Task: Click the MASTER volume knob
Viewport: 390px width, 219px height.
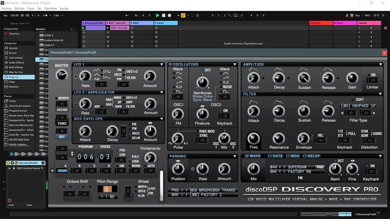Action: tap(61, 75)
